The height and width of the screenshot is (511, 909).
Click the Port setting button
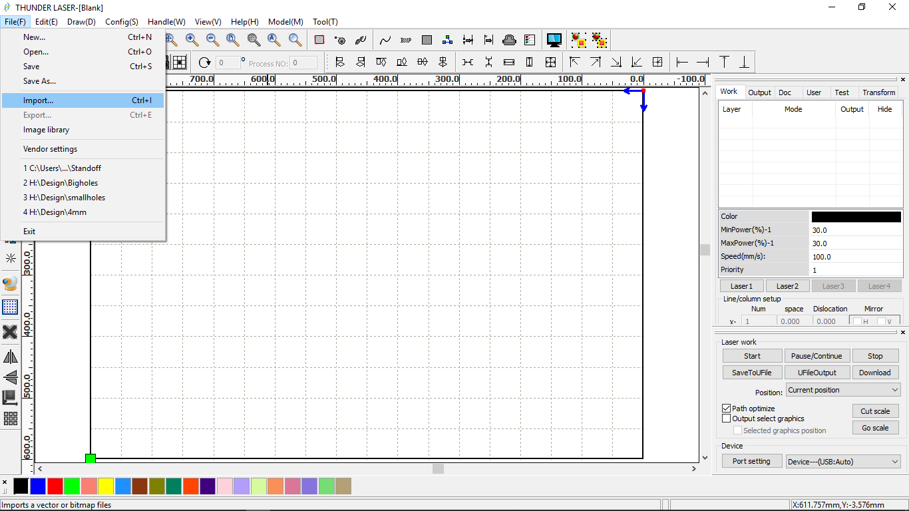pos(751,461)
